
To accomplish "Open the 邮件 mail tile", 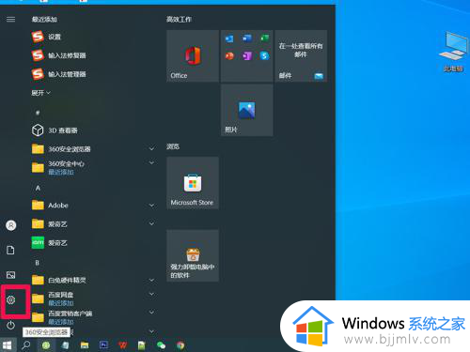I will pyautogui.click(x=301, y=56).
